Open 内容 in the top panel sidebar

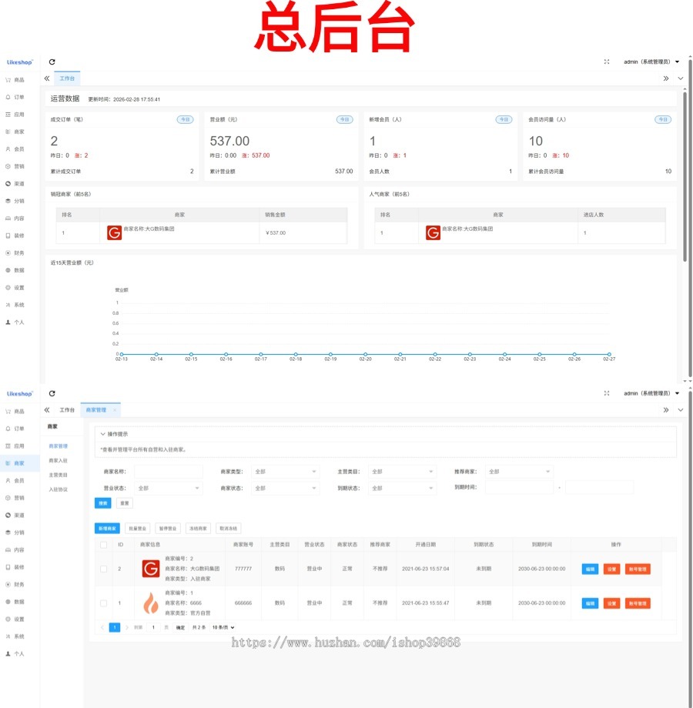pyautogui.click(x=15, y=219)
